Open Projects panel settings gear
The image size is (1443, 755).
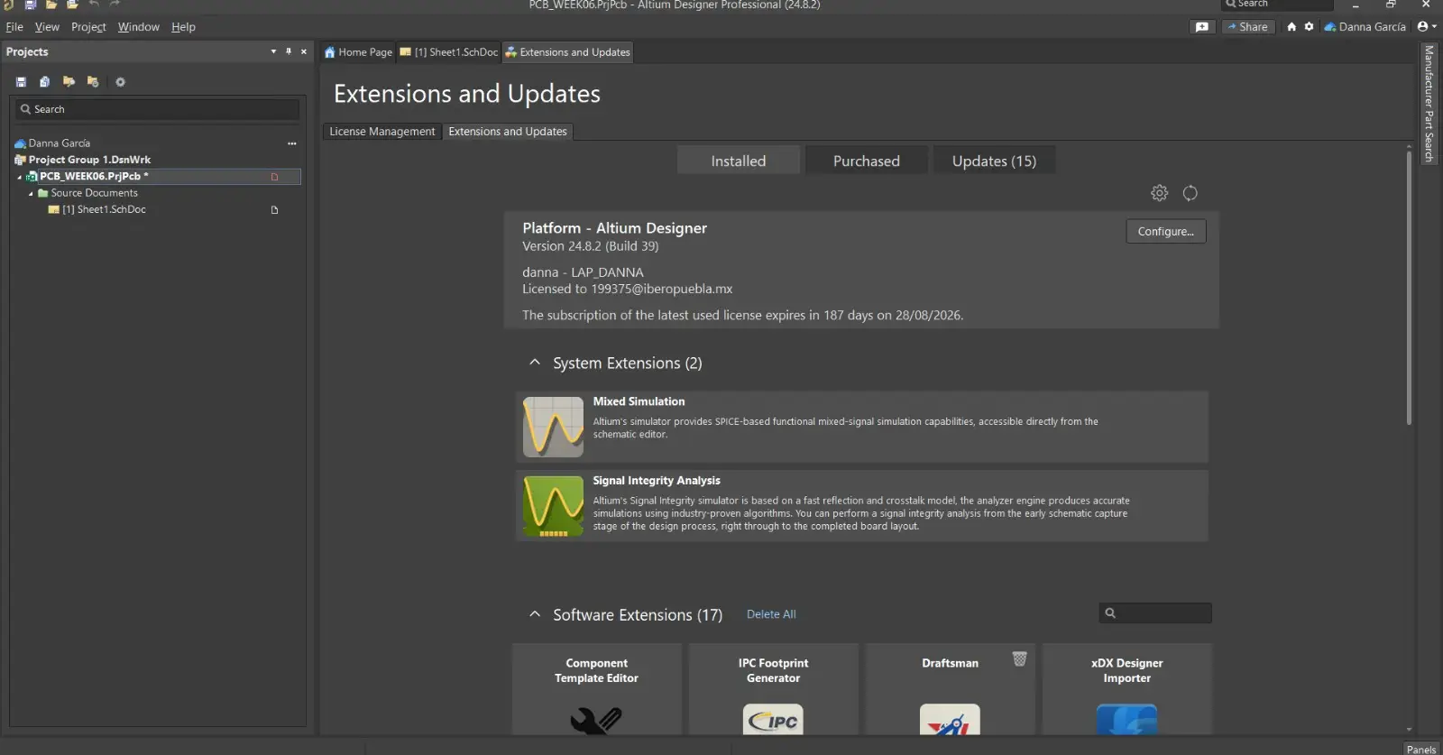(x=120, y=82)
